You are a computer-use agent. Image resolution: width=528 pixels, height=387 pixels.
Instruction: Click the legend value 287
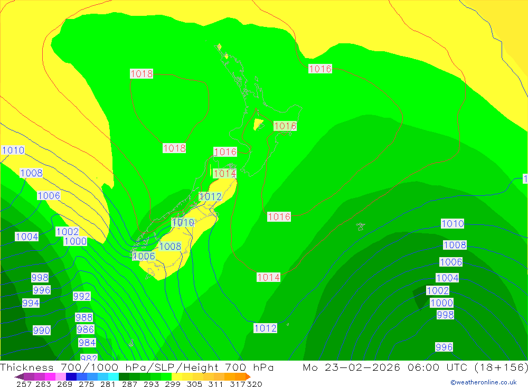(129, 384)
